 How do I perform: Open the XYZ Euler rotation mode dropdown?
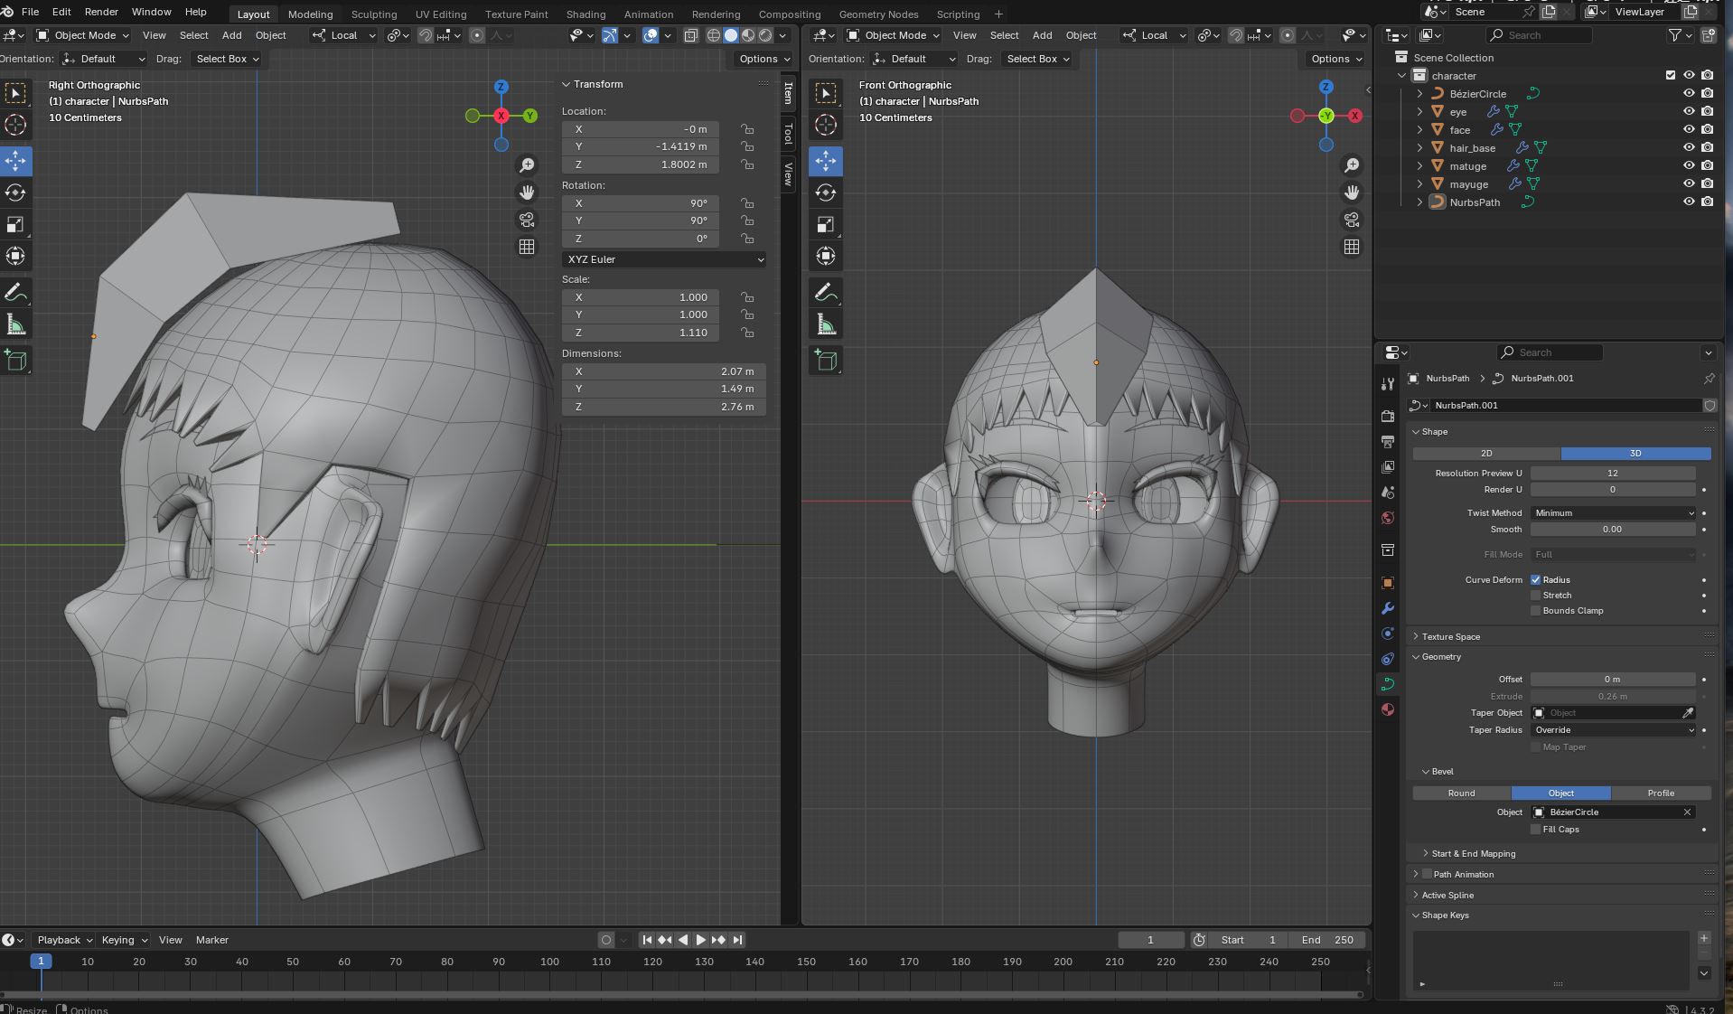coord(664,259)
